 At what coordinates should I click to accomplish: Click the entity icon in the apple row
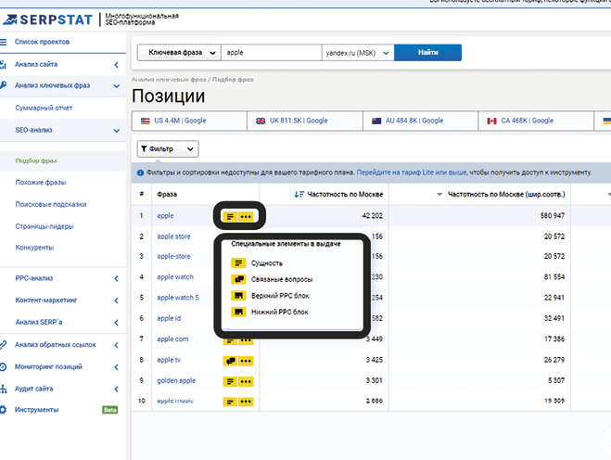pos(230,216)
